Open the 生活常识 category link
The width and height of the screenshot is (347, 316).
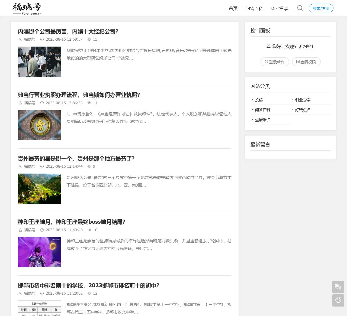point(263,120)
